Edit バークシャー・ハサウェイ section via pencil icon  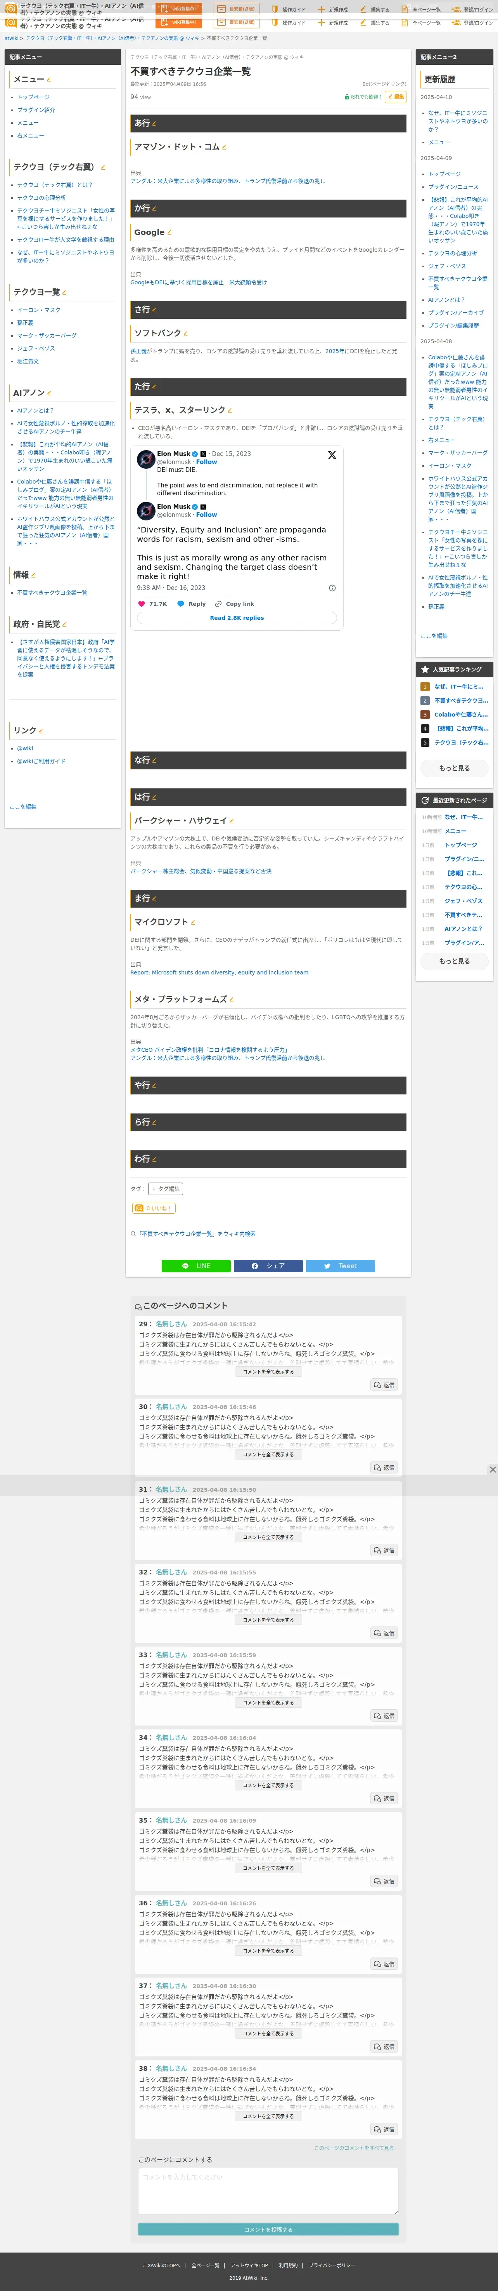point(232,821)
